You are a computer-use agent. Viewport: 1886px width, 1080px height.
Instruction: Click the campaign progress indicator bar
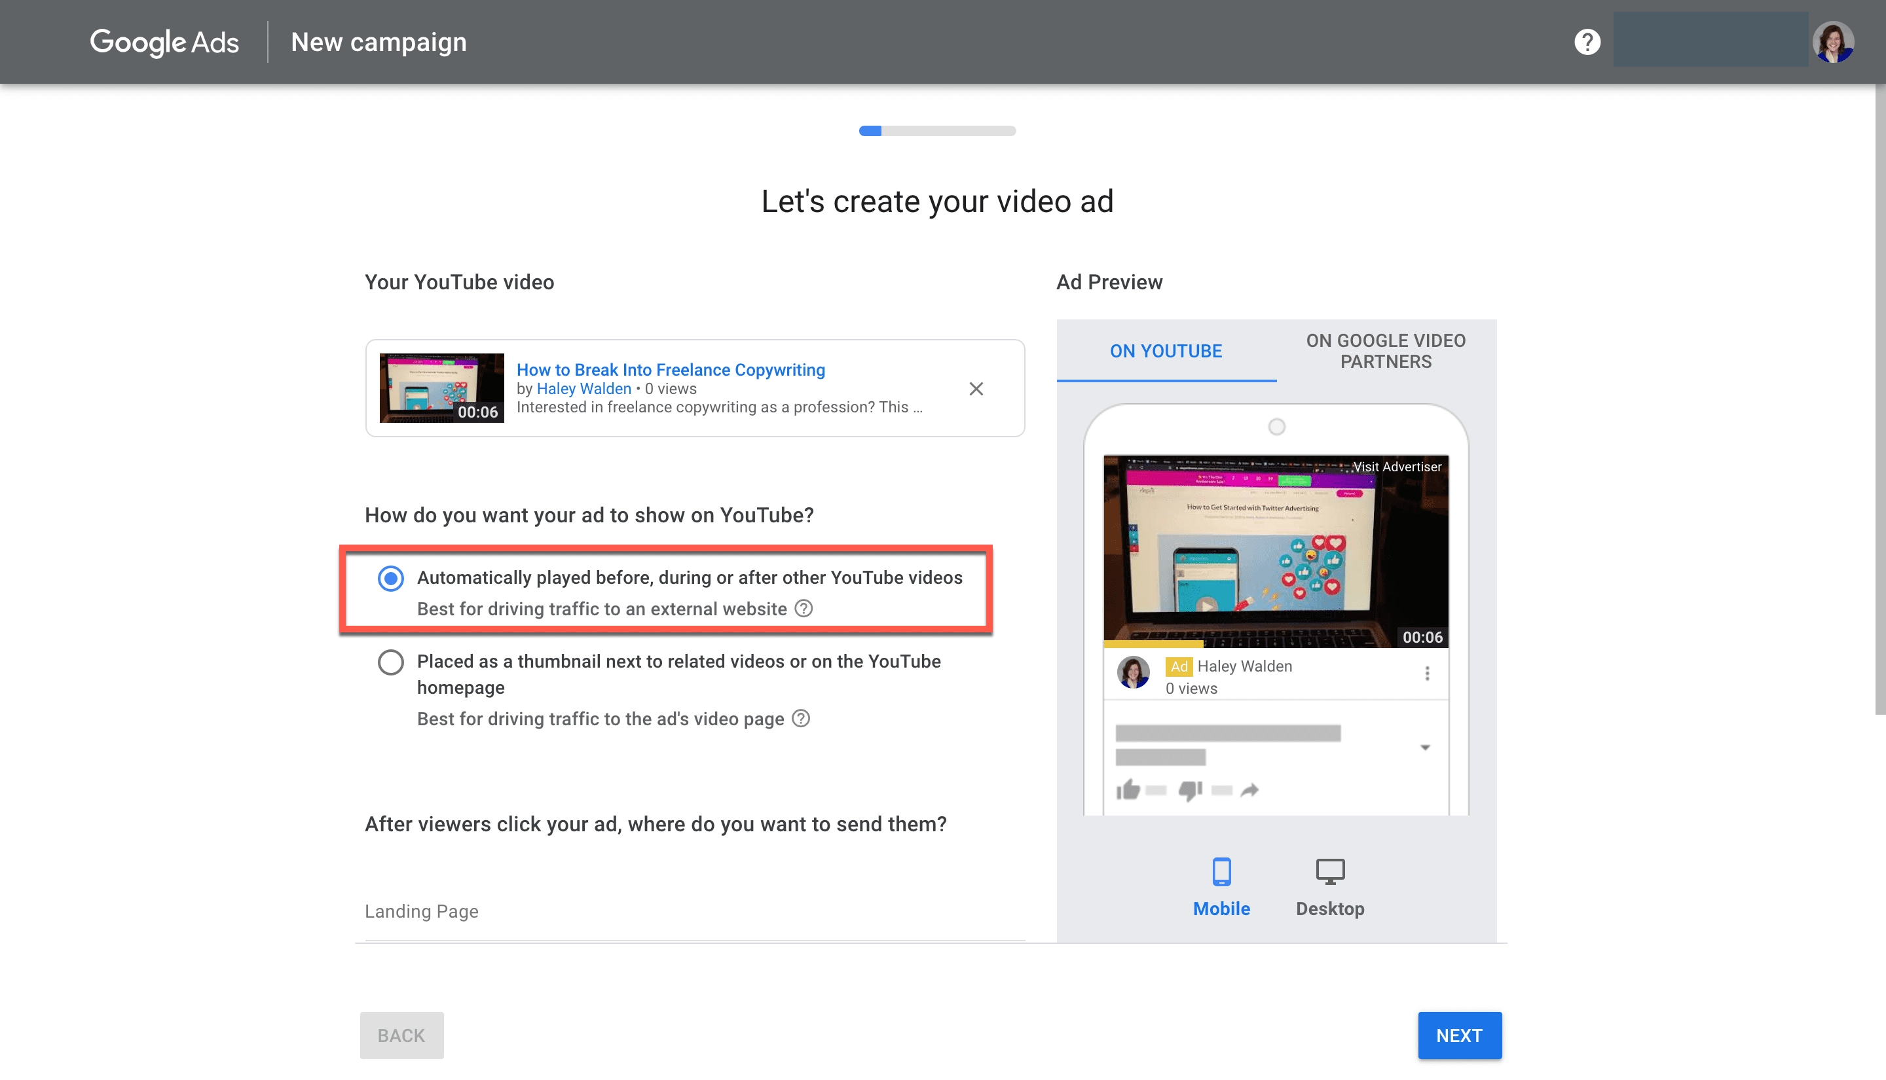coord(938,130)
